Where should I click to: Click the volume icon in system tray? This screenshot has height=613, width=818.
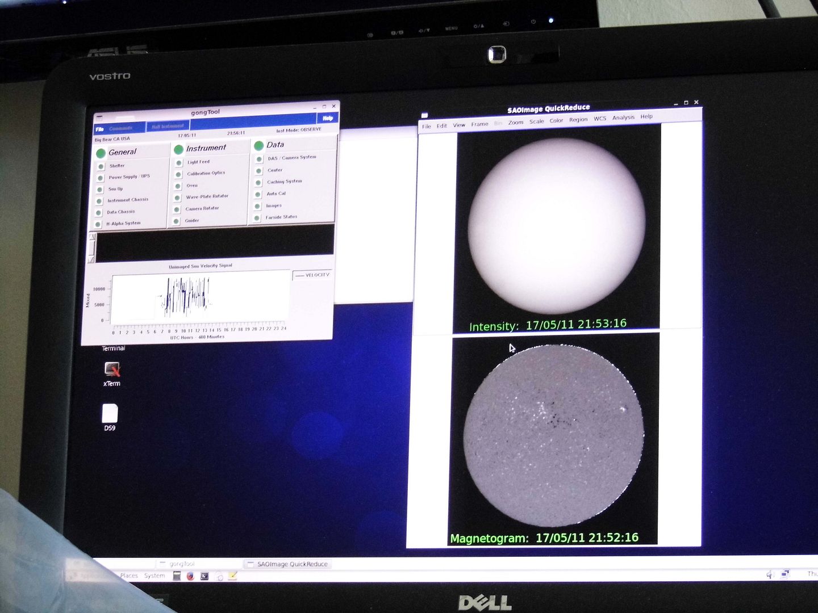click(x=770, y=574)
